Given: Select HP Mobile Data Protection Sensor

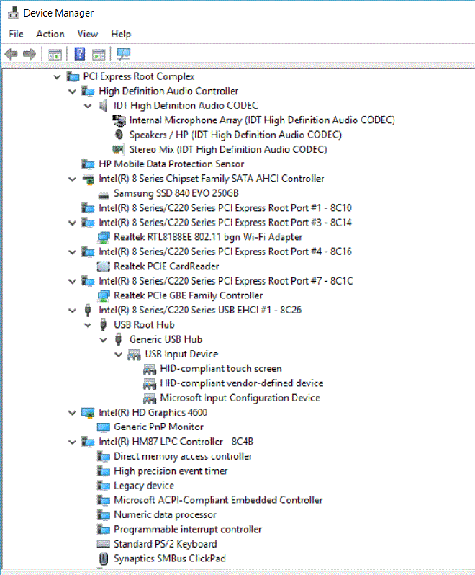Looking at the screenshot, I should (171, 164).
